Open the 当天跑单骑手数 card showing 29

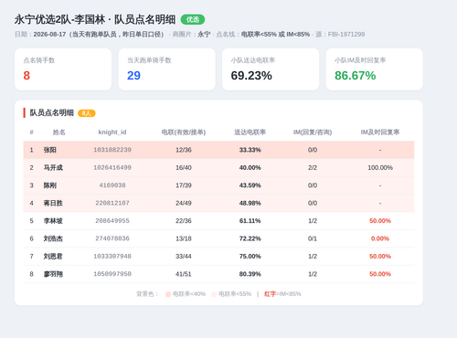(x=167, y=69)
